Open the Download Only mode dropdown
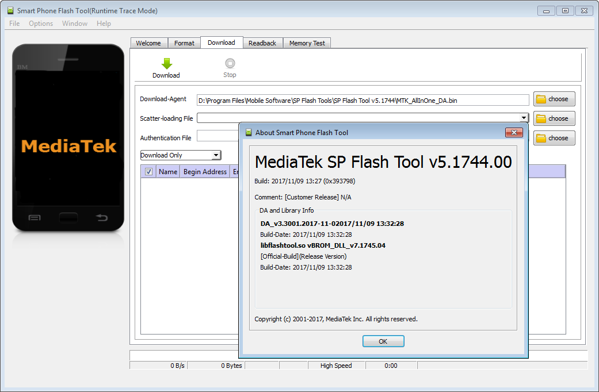 [181, 155]
